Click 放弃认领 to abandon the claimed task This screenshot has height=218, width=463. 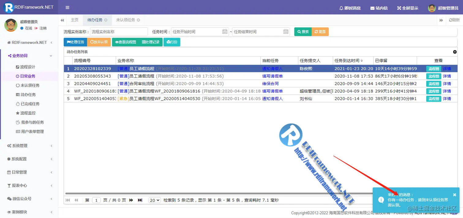pyautogui.click(x=99, y=42)
